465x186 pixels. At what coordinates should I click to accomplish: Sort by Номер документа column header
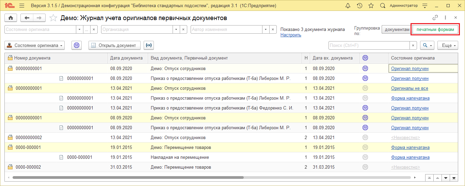click(56, 58)
